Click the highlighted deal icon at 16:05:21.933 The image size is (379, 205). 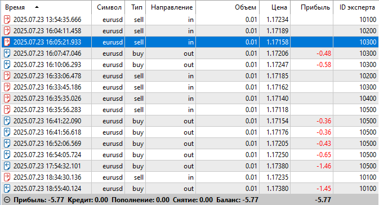(7, 42)
